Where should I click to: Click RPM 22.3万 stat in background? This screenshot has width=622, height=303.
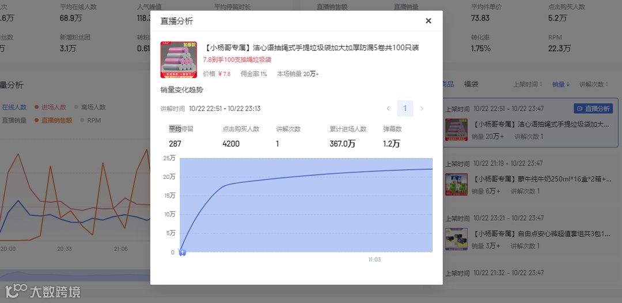tap(559, 44)
